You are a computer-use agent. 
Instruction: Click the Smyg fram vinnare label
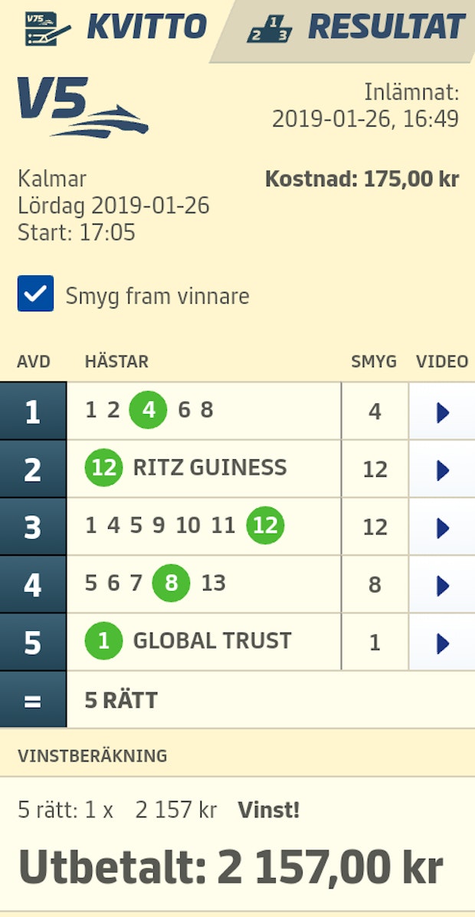click(157, 296)
